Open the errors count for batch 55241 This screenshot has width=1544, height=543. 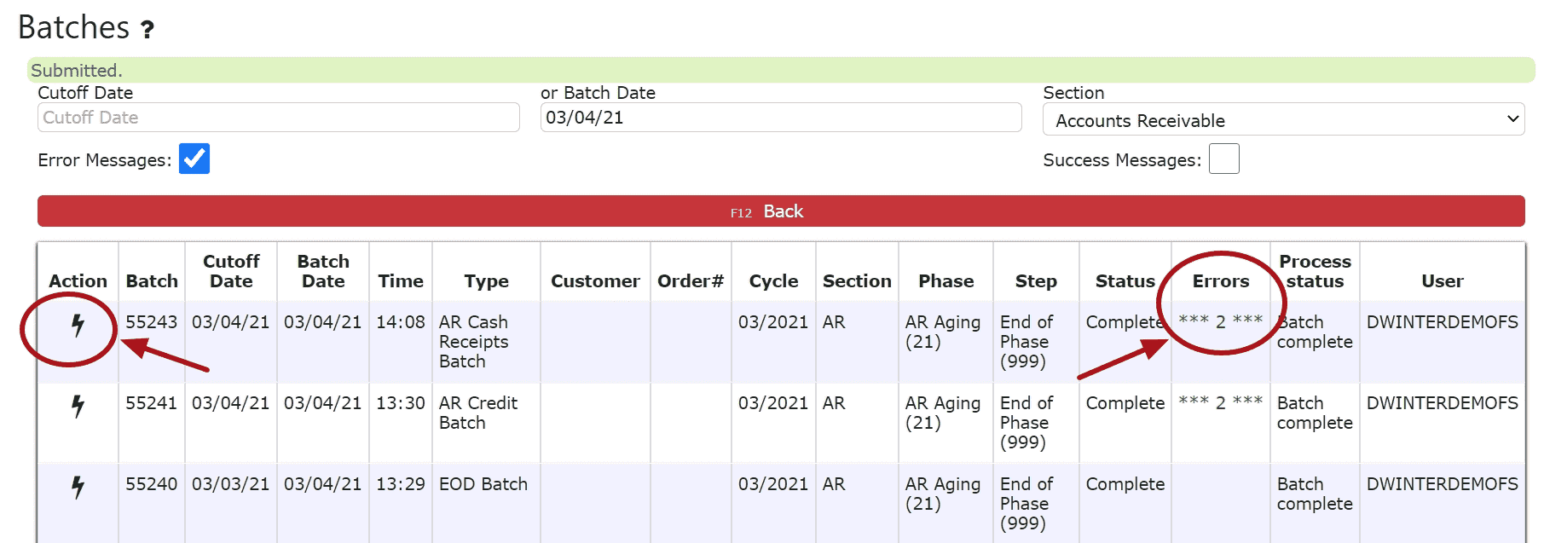(1221, 402)
